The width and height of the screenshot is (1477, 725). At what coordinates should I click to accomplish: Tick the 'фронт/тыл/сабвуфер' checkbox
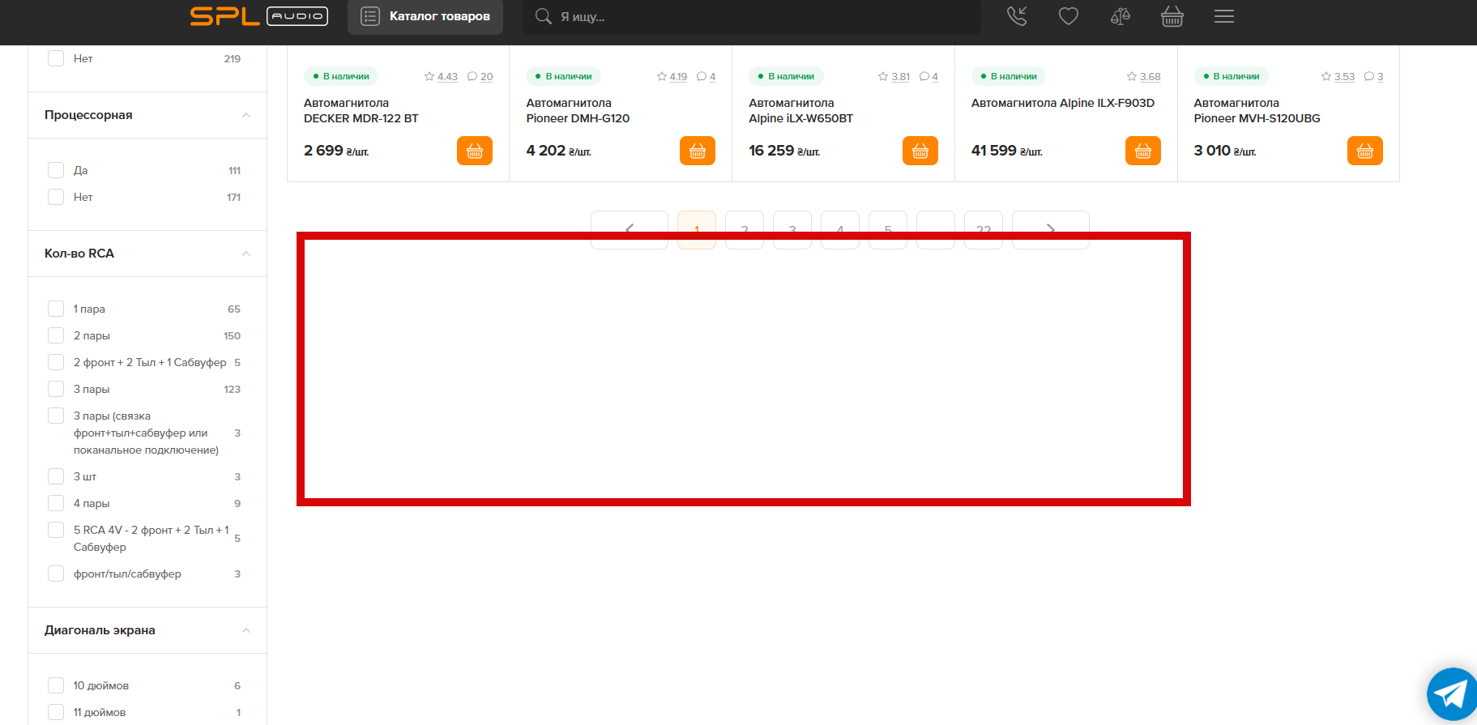pyautogui.click(x=56, y=574)
